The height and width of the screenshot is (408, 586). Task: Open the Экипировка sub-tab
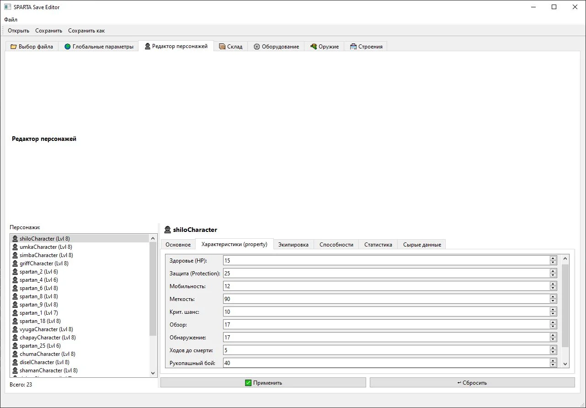293,244
